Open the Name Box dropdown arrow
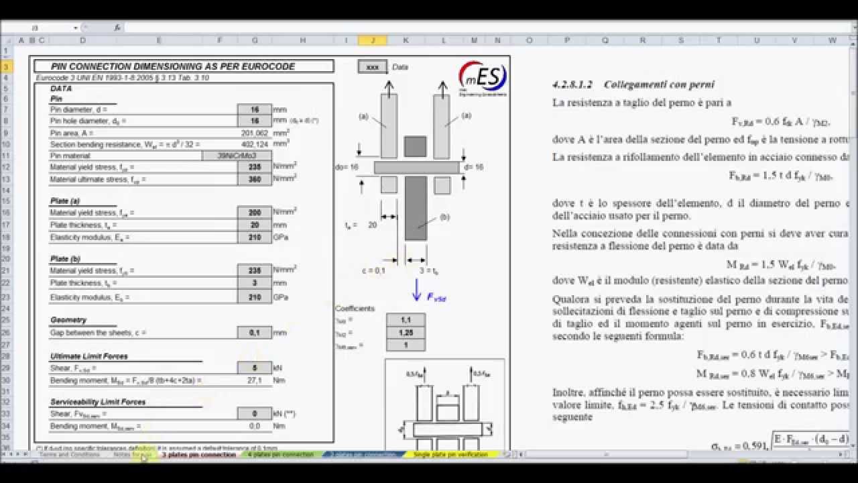Image resolution: width=858 pixels, height=483 pixels. pos(76,28)
